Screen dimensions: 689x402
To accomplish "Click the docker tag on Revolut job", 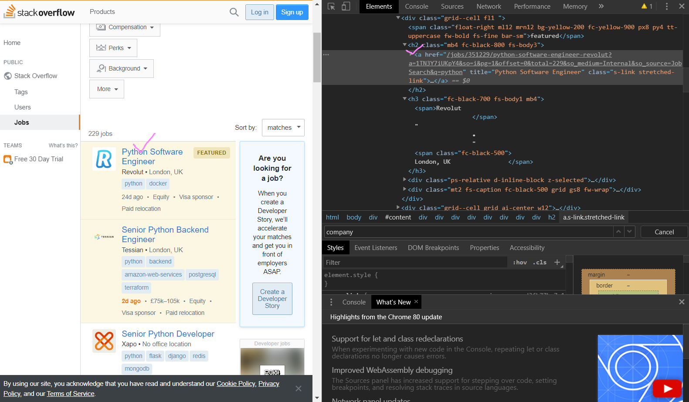I will (158, 183).
